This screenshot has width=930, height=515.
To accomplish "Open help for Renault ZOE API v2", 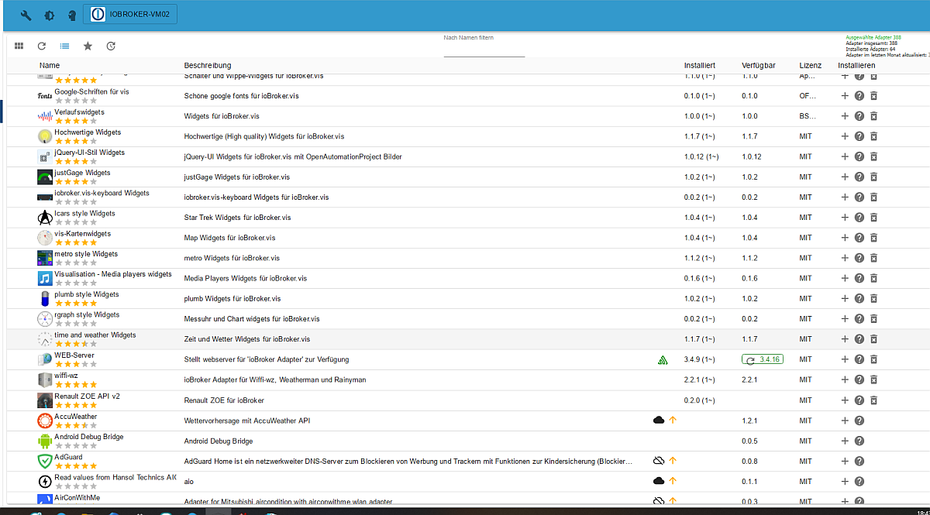I will click(859, 400).
